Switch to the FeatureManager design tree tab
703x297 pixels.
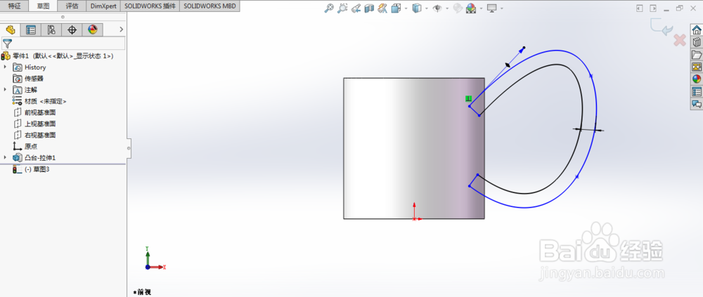[11, 30]
